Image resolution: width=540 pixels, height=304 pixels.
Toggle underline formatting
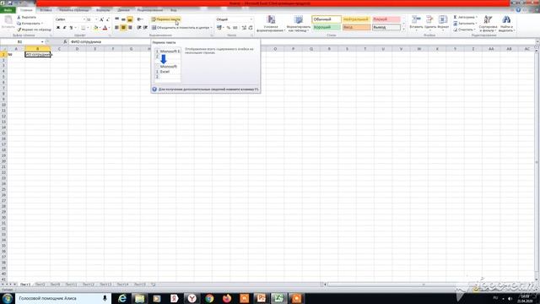71,28
